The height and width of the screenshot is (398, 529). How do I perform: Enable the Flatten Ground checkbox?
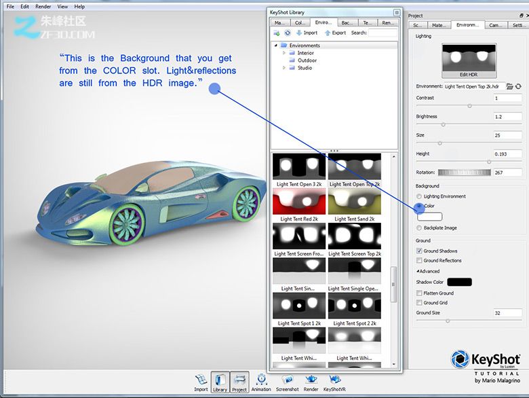coord(419,293)
